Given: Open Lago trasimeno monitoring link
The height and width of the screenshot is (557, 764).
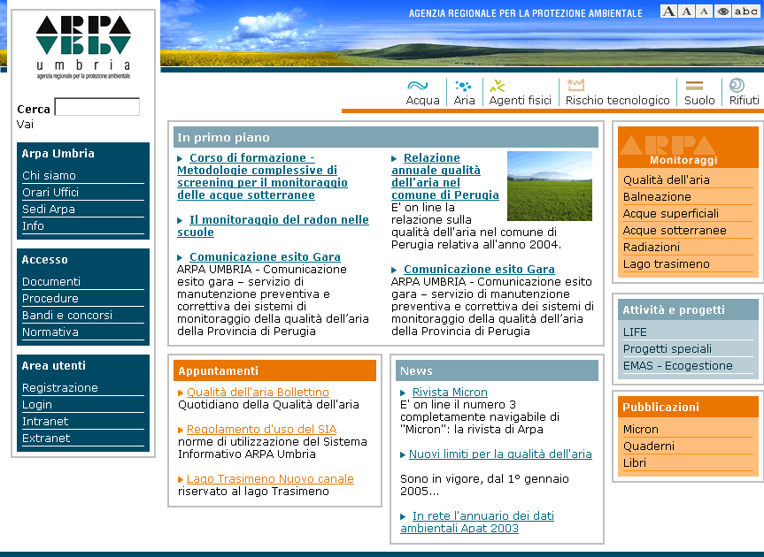Looking at the screenshot, I should pos(666,263).
